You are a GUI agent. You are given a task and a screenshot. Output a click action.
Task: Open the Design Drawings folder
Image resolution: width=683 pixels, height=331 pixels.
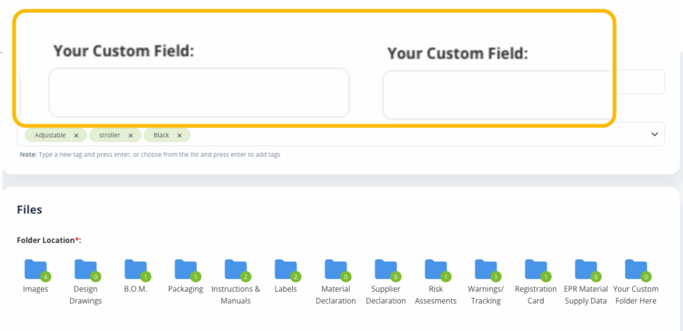[86, 270]
